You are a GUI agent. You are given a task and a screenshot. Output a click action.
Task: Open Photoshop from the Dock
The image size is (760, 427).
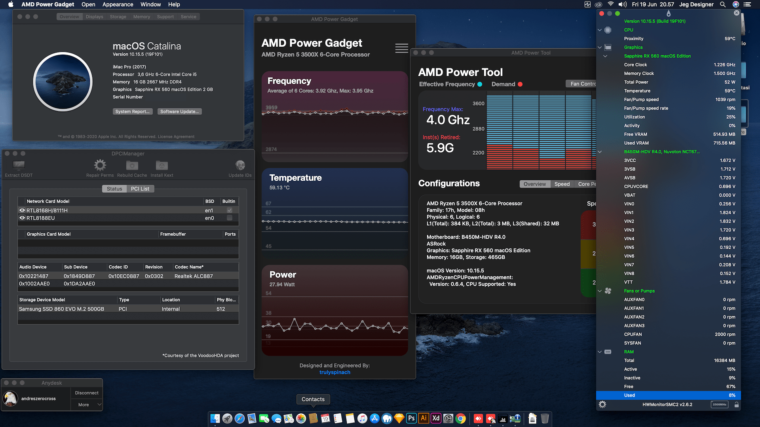pos(411,418)
